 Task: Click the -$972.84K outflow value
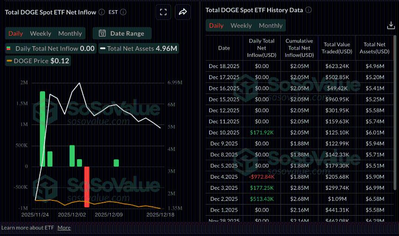tap(262, 177)
